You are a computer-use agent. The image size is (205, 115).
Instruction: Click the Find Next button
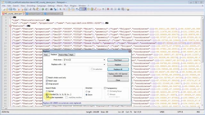(118, 60)
